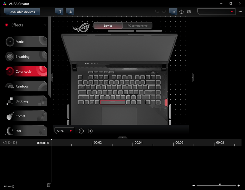The width and height of the screenshot is (245, 190).
Task: Jump to previous frame in timeline
Action: (5, 143)
